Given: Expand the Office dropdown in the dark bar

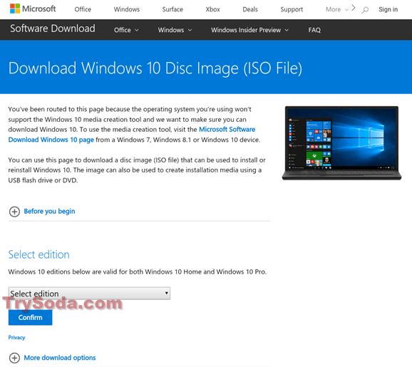Looking at the screenshot, I should (126, 30).
